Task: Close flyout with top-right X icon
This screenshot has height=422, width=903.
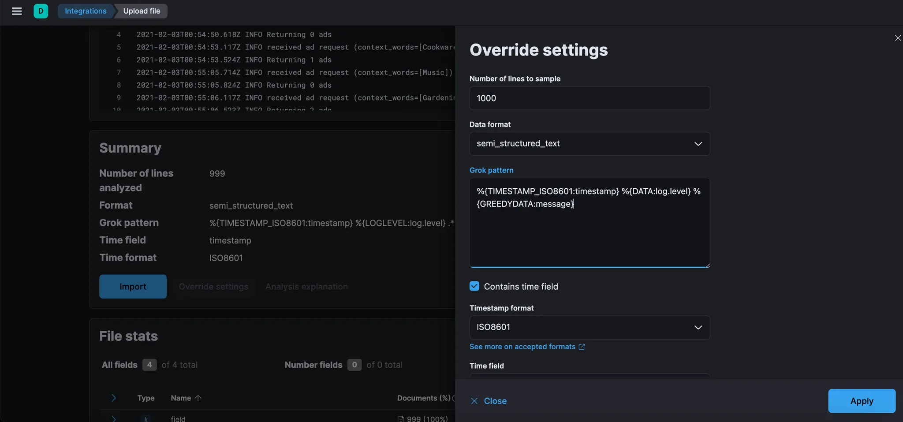Action: coord(898,38)
